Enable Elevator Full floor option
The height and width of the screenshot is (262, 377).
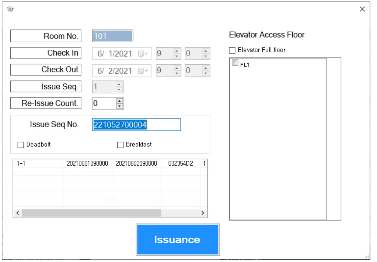click(232, 50)
